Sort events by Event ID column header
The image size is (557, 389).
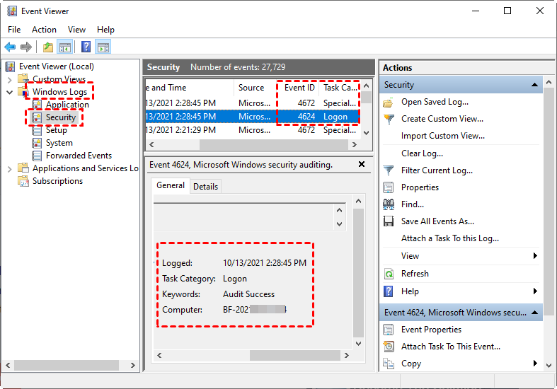[x=299, y=88]
